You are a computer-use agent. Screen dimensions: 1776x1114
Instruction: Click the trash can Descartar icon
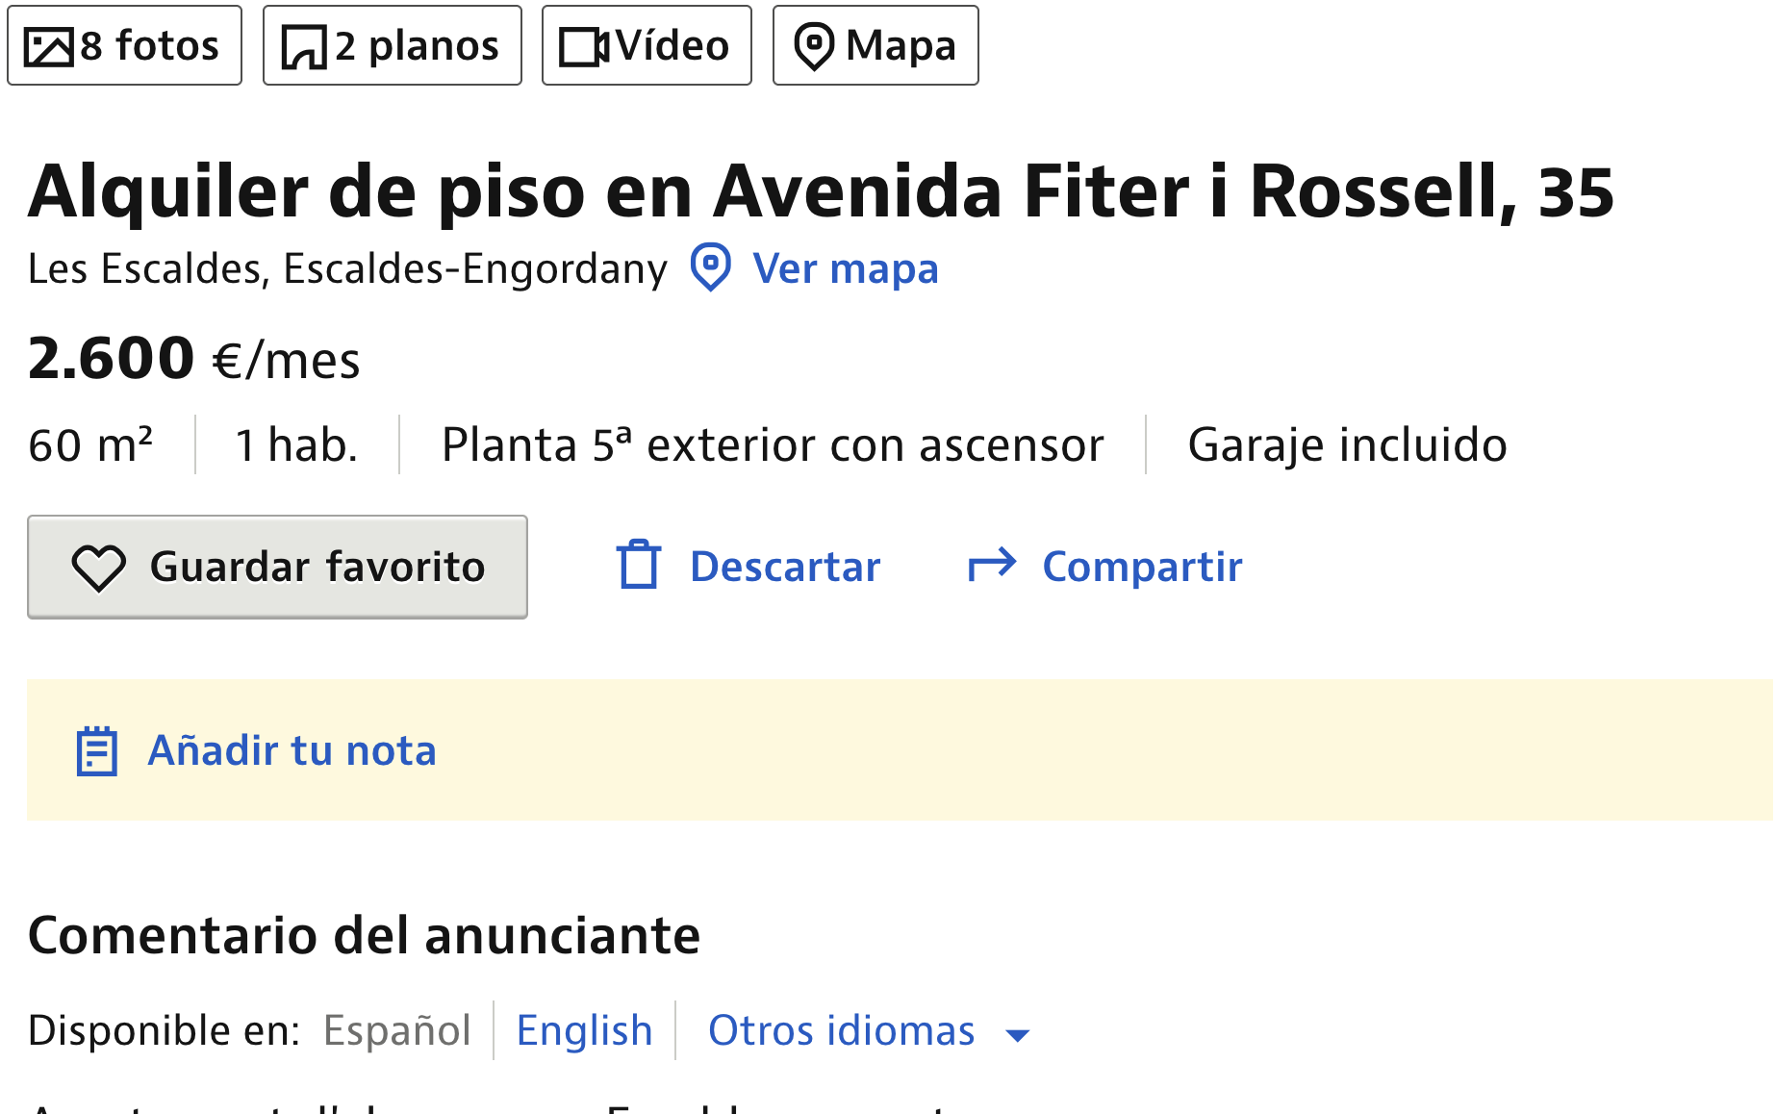[639, 564]
